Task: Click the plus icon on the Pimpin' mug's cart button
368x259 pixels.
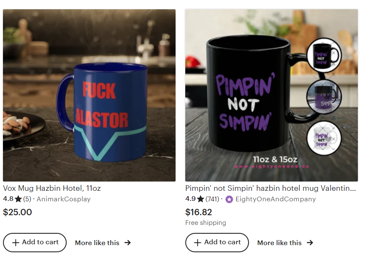Action: tap(198, 243)
